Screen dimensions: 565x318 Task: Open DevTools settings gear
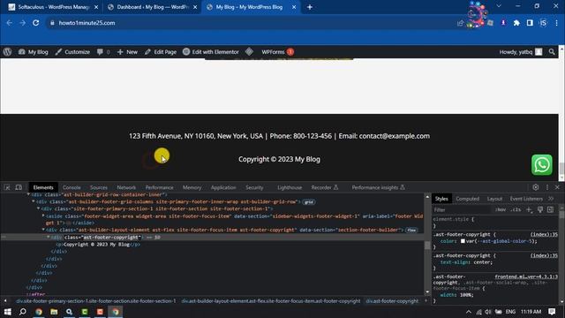[x=536, y=187]
